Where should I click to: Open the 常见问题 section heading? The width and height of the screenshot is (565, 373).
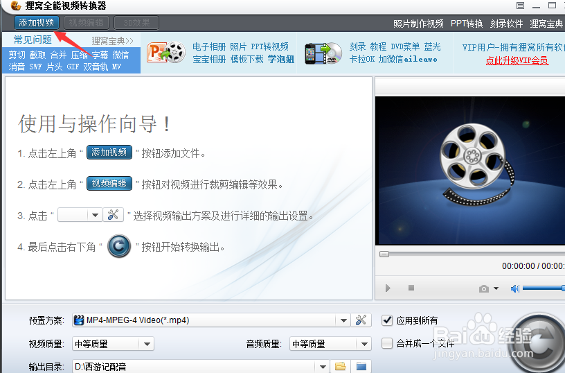[33, 40]
